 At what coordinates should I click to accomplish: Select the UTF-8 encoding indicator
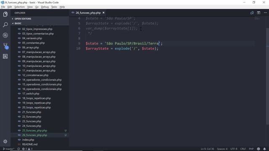(234, 149)
